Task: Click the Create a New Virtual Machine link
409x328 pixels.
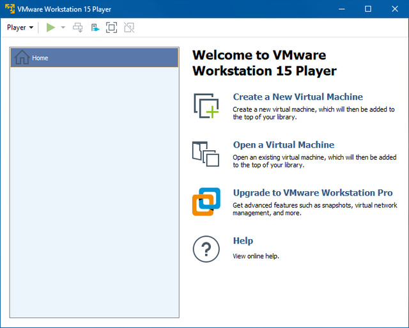Action: click(298, 97)
